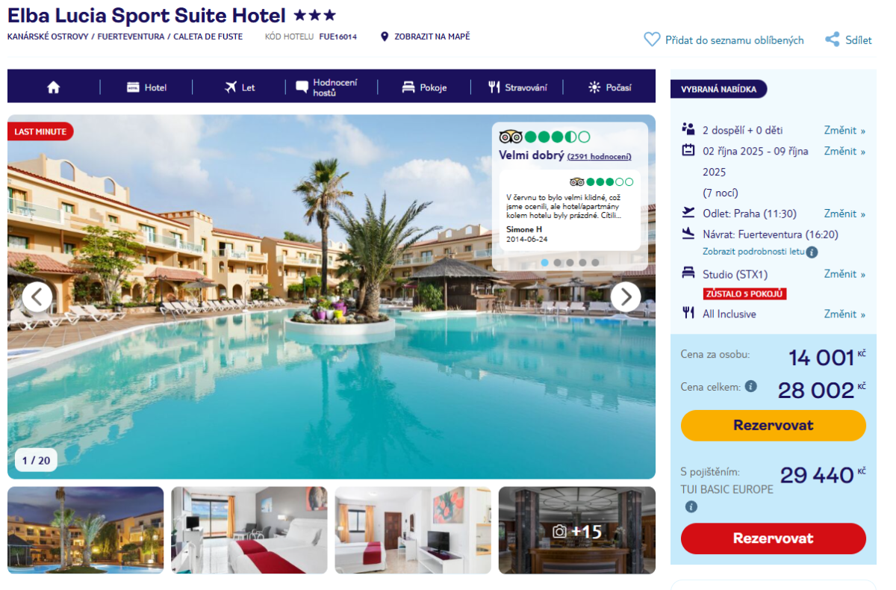Viewport: 896px width, 590px height.
Task: Add hotel to favorites heart icon
Action: coord(652,40)
